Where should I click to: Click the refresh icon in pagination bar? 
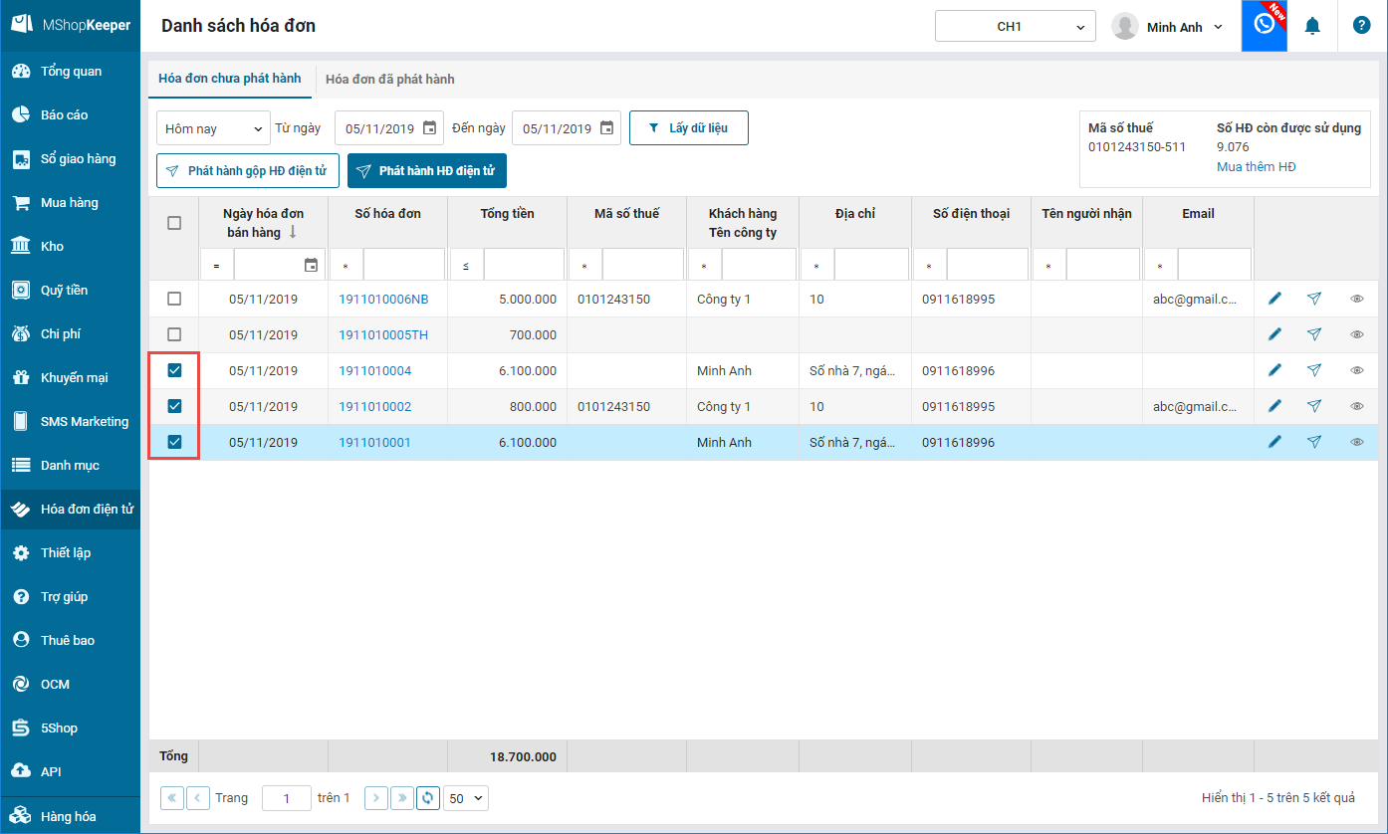point(428,797)
